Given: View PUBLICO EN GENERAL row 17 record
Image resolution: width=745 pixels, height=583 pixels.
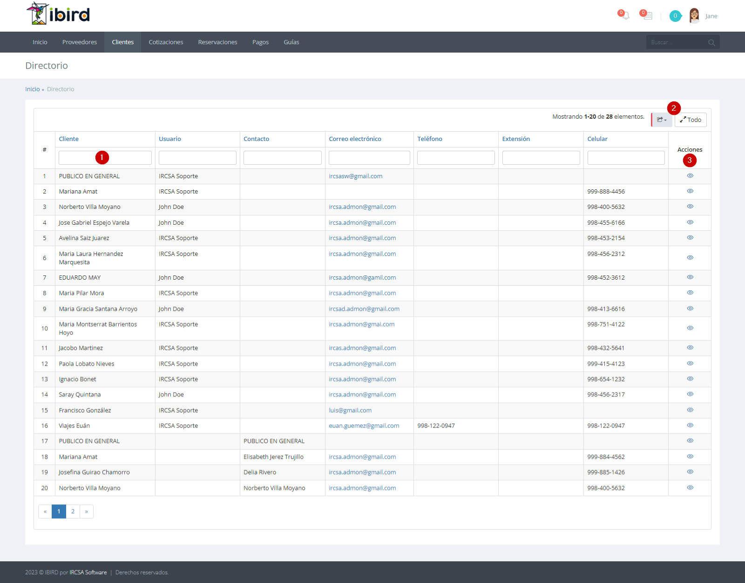Looking at the screenshot, I should click(690, 441).
